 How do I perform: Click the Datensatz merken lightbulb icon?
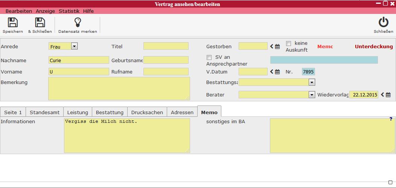coord(78,23)
